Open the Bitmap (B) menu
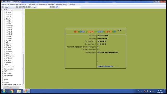167x94 pixels. pyautogui.click(x=23, y=4)
